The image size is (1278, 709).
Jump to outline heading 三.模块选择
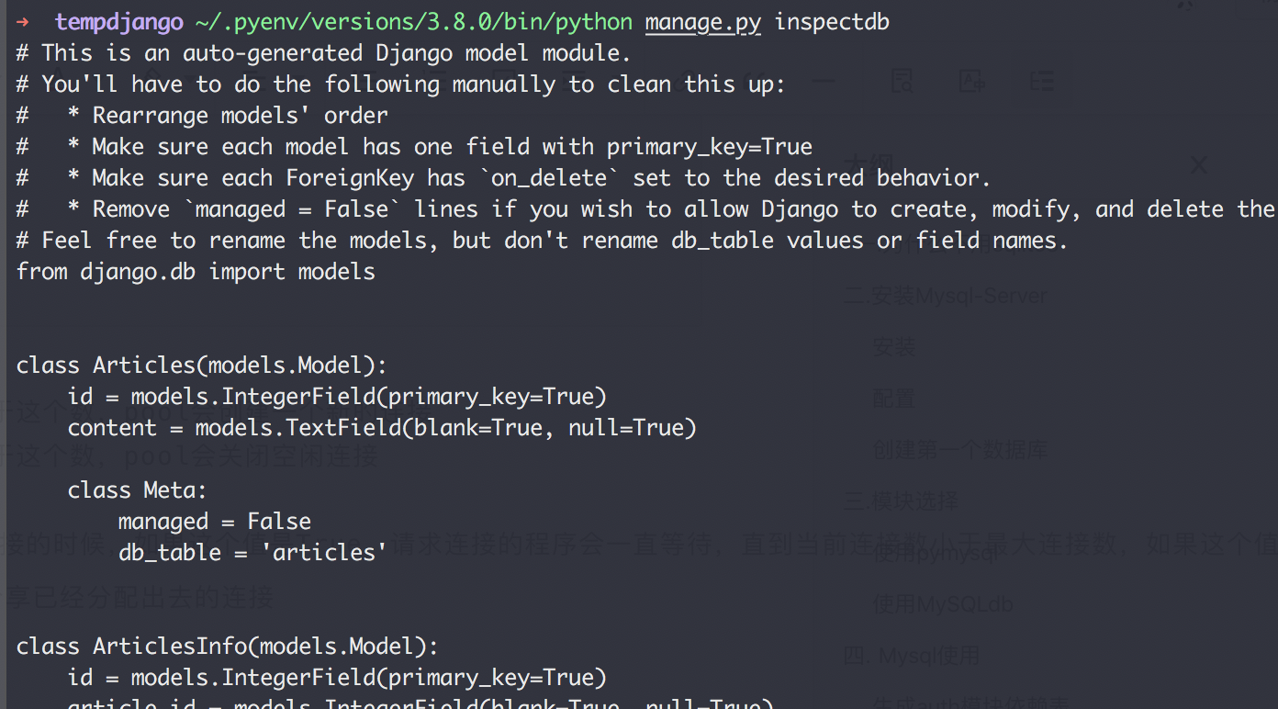pos(901,501)
